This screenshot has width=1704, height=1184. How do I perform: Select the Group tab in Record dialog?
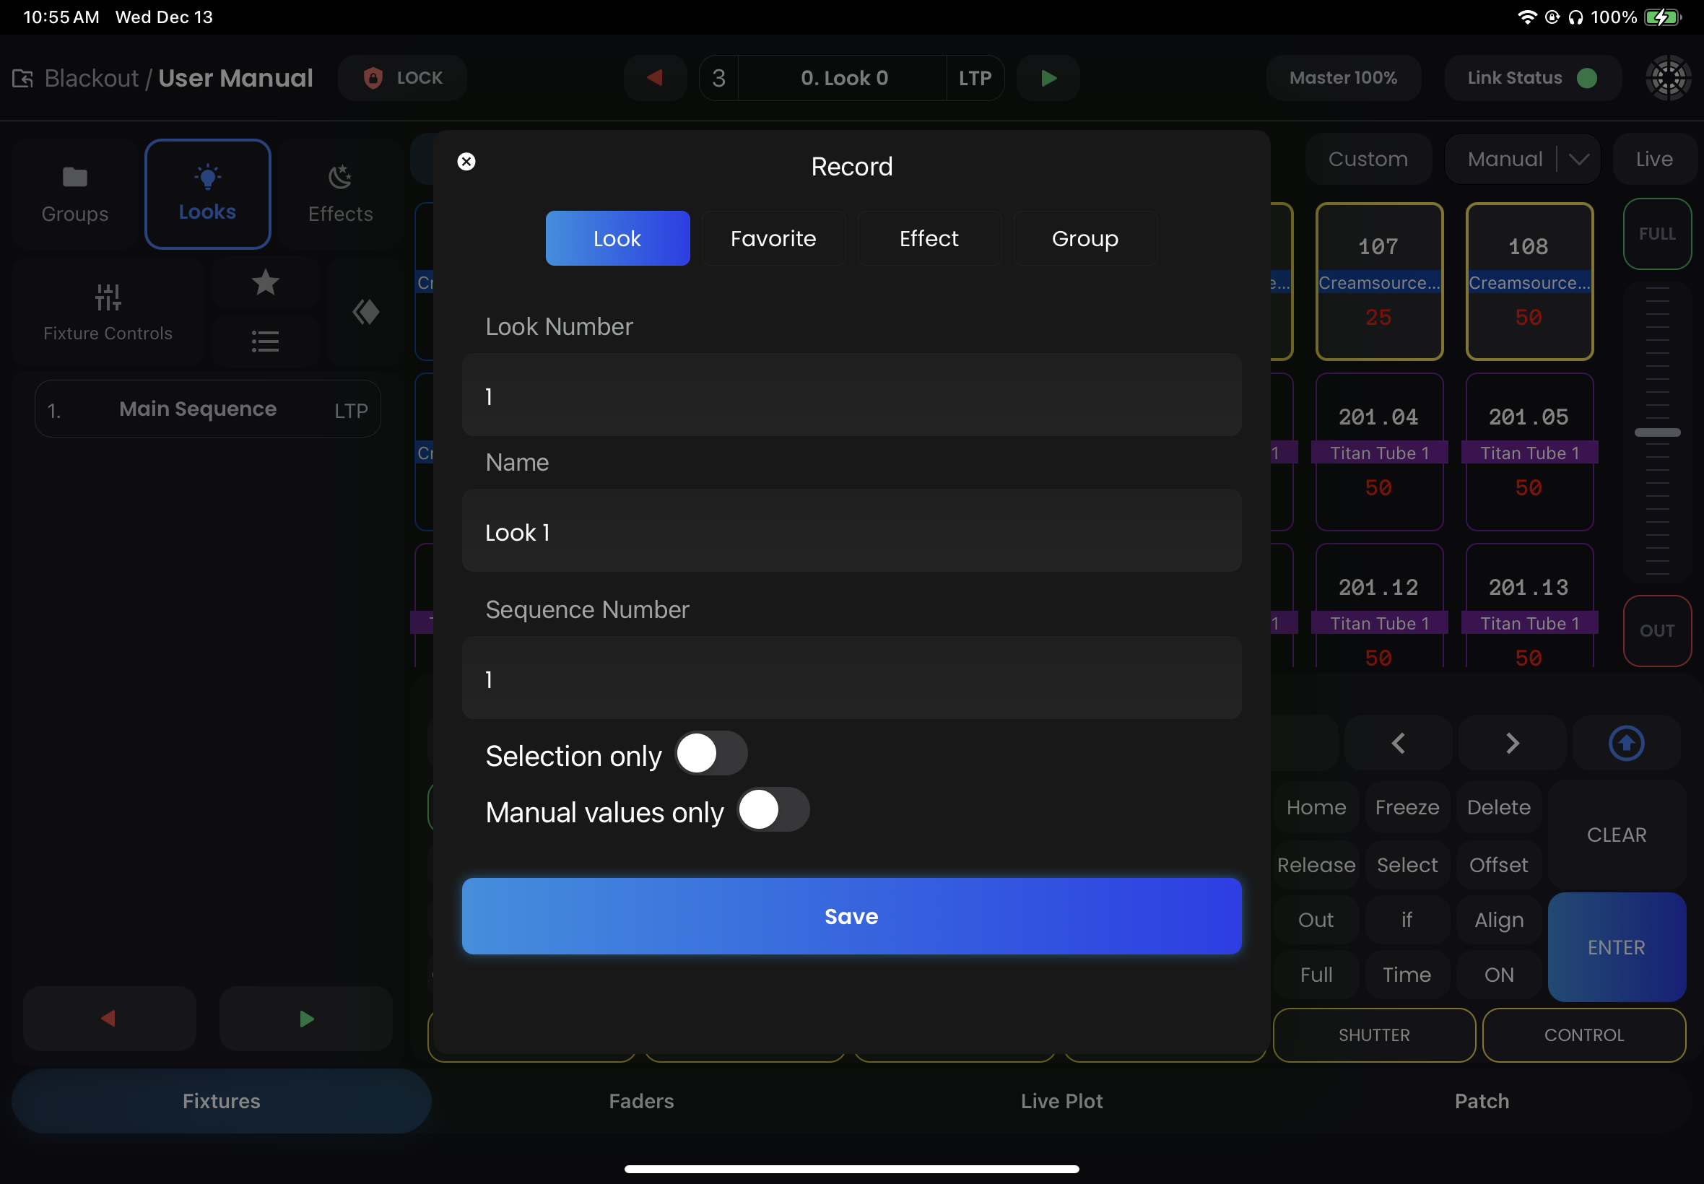(x=1085, y=238)
